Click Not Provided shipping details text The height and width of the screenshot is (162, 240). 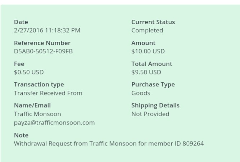[x=150, y=114]
